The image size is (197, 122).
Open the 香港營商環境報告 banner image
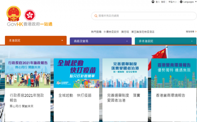click(x=174, y=73)
